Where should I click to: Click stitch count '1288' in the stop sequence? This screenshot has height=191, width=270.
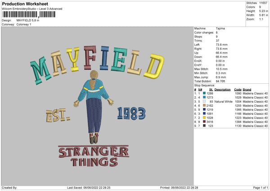coord(210,93)
